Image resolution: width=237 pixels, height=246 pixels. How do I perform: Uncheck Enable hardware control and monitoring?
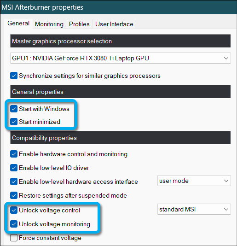click(14, 154)
